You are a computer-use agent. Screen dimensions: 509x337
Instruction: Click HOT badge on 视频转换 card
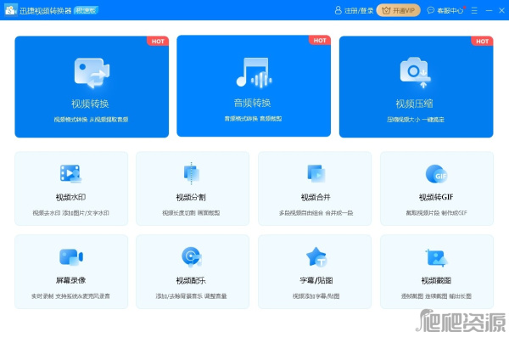pyautogui.click(x=158, y=42)
